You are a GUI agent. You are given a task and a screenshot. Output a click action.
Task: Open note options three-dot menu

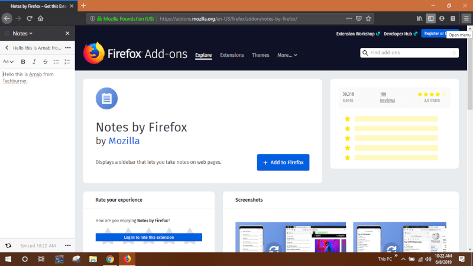click(68, 48)
